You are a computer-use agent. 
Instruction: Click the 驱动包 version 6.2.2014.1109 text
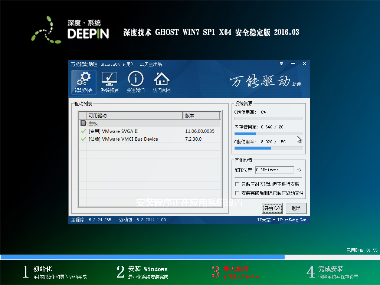[x=142, y=220]
